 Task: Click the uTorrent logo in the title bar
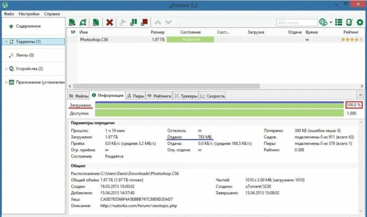click(x=5, y=5)
